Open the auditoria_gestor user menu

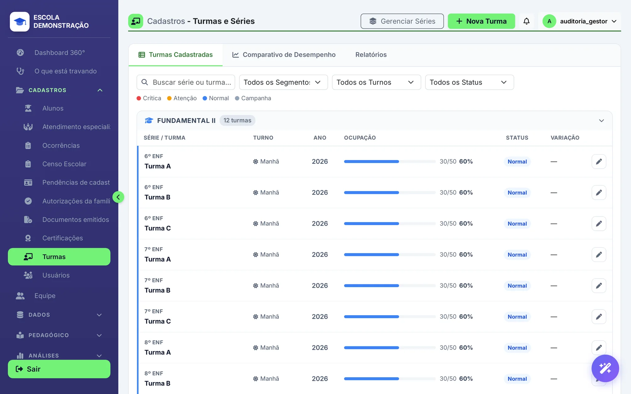(x=580, y=21)
